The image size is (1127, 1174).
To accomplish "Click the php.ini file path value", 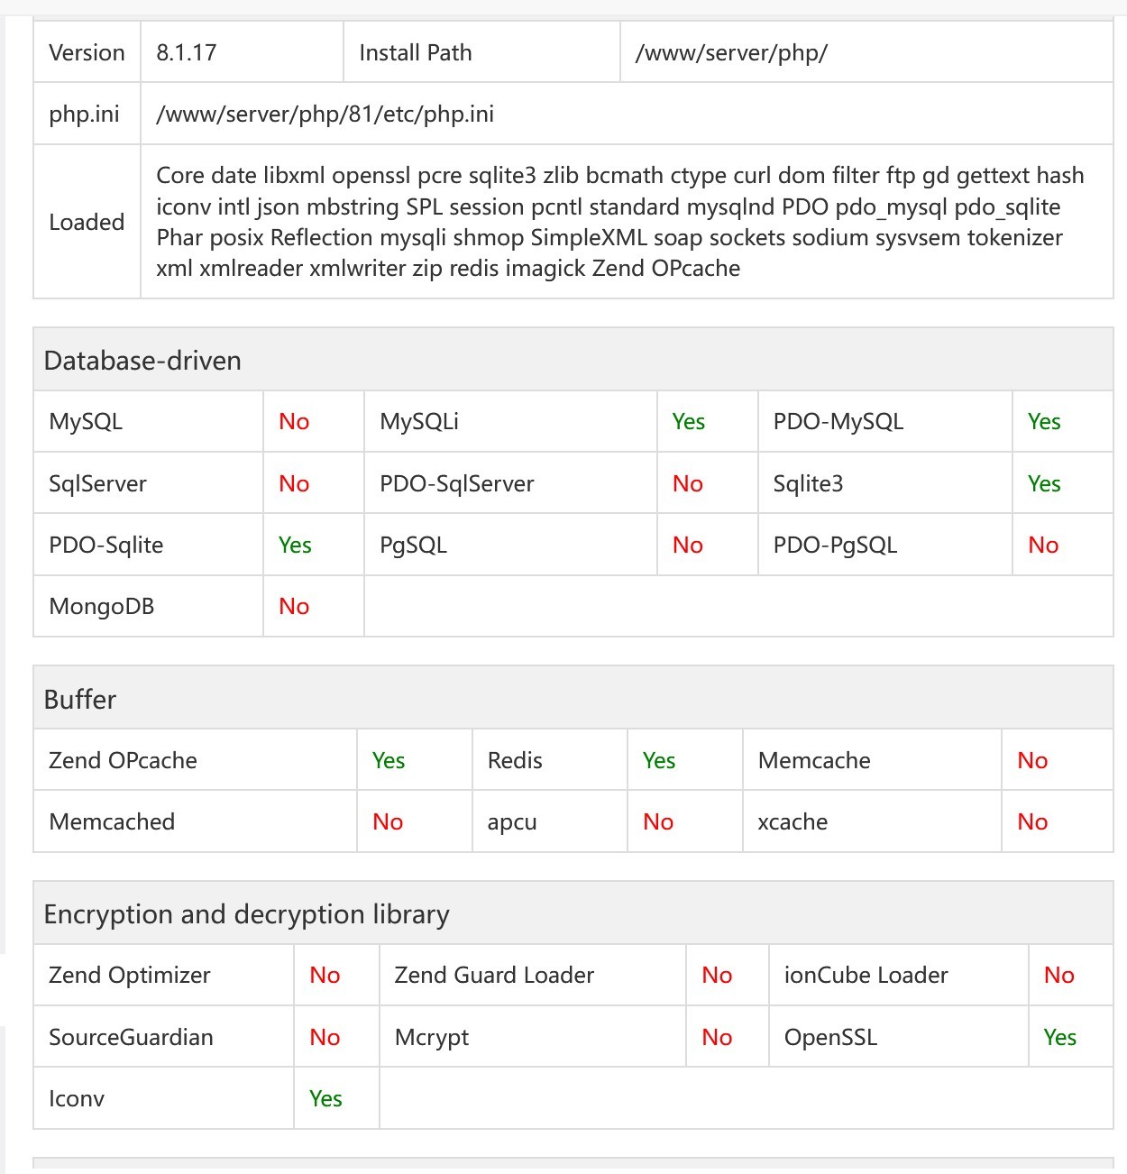I will click(325, 115).
